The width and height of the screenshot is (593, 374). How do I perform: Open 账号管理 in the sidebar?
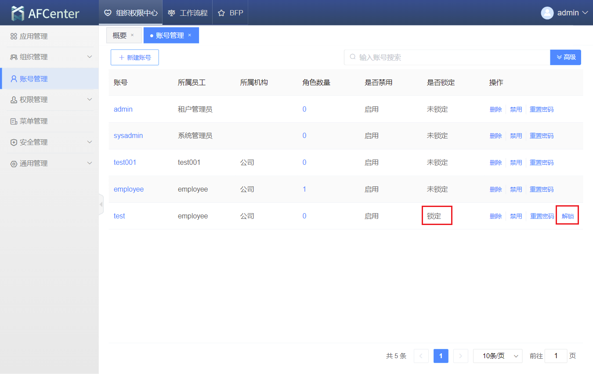click(49, 79)
